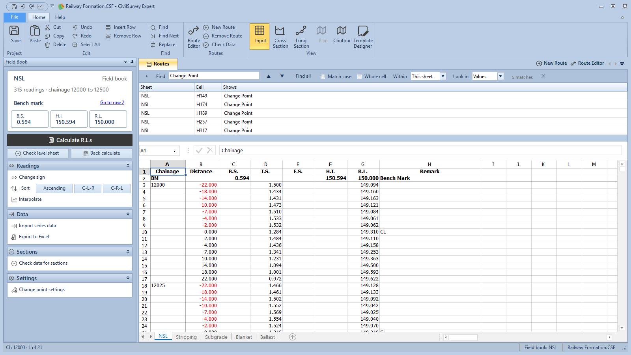Collapse the Readings section
This screenshot has height=355, width=631.
pos(128,166)
